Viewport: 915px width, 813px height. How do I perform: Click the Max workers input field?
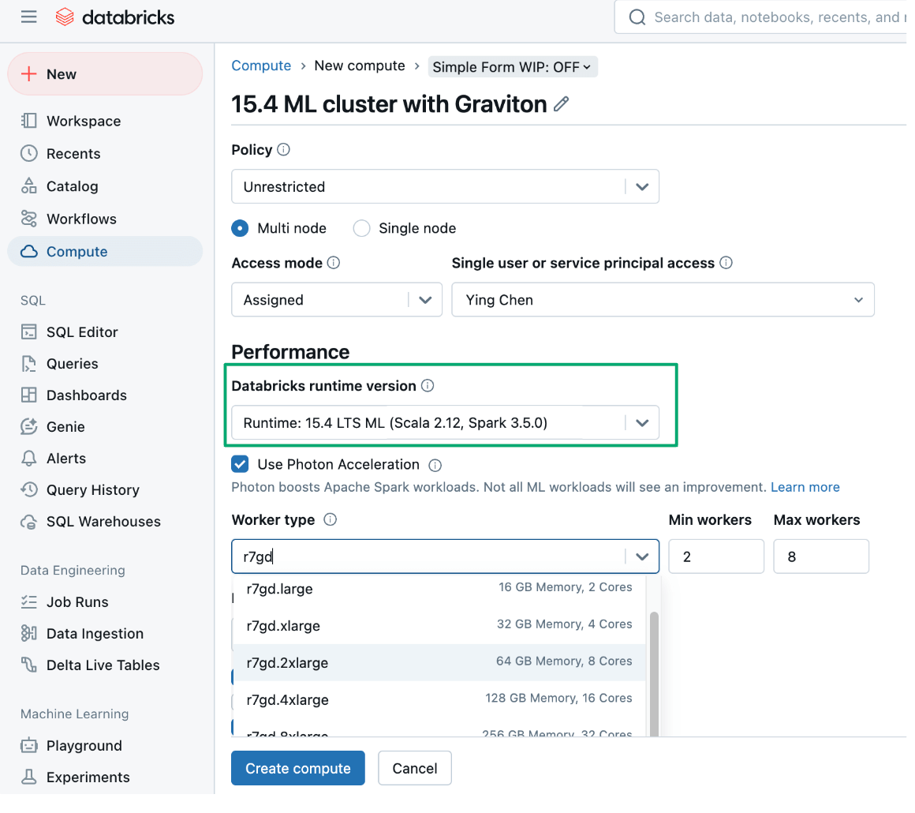pyautogui.click(x=820, y=556)
